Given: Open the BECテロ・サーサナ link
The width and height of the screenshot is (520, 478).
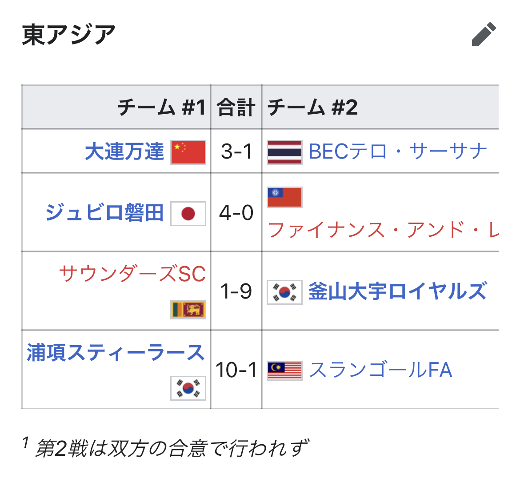Looking at the screenshot, I should coord(398,152).
